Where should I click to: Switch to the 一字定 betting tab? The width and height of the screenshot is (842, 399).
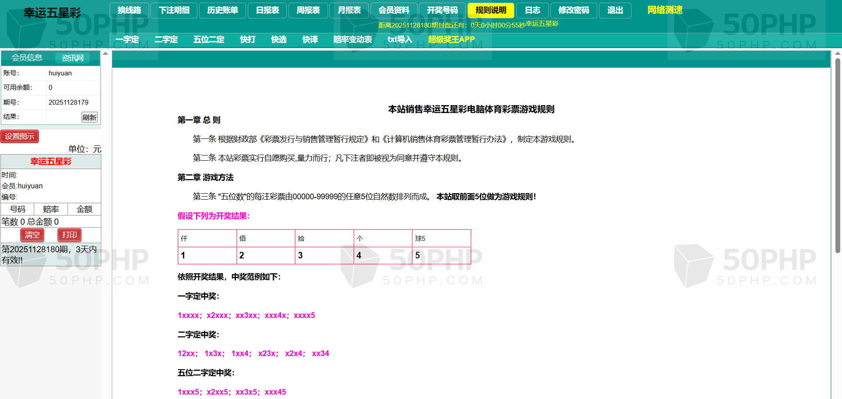click(x=127, y=39)
